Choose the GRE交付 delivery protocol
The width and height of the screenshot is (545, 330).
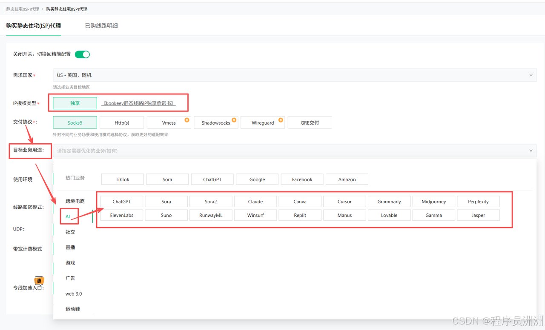pyautogui.click(x=310, y=122)
